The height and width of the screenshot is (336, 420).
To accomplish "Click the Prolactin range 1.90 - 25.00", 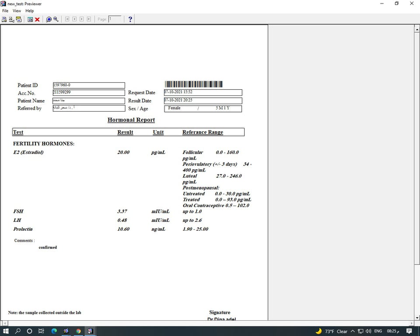I will 195,229.
